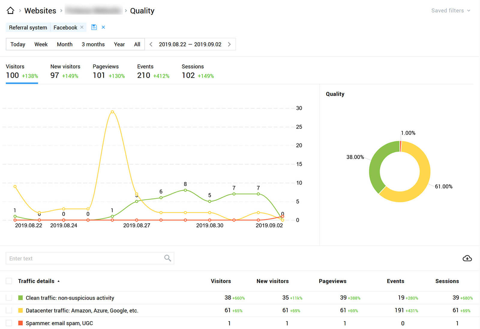The width and height of the screenshot is (480, 329).
Task: Save the current filter set
Action: 94,27
